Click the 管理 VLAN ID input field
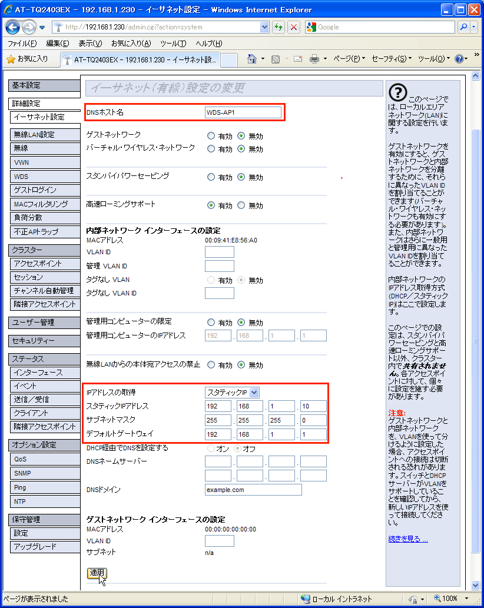 pos(219,266)
